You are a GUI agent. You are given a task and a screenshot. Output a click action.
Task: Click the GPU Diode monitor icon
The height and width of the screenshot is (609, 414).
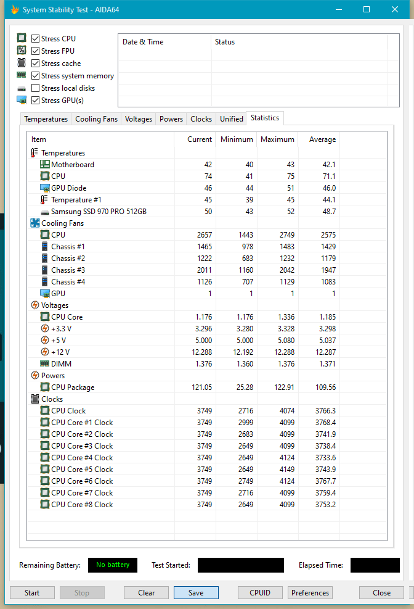[45, 188]
